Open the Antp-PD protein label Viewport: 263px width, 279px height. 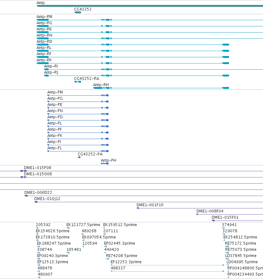pyautogui.click(x=55, y=117)
